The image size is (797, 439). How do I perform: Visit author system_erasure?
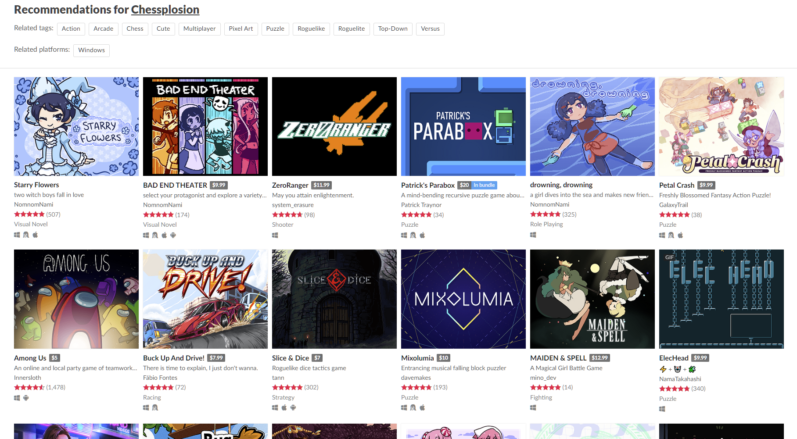[x=293, y=205]
